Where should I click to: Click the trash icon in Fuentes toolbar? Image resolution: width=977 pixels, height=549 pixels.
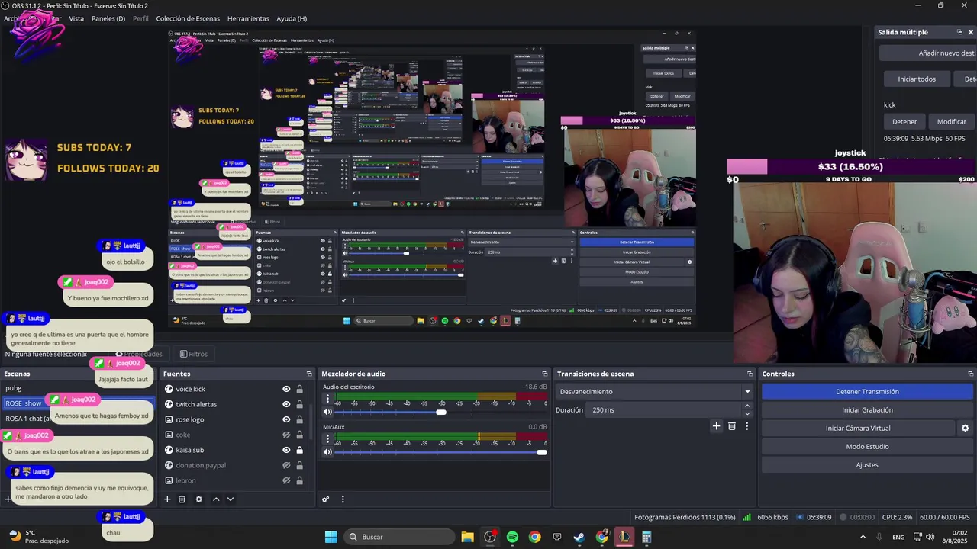pos(182,499)
